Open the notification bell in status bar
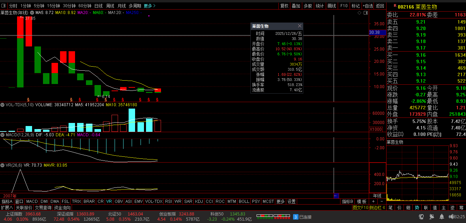 pos(441,217)
